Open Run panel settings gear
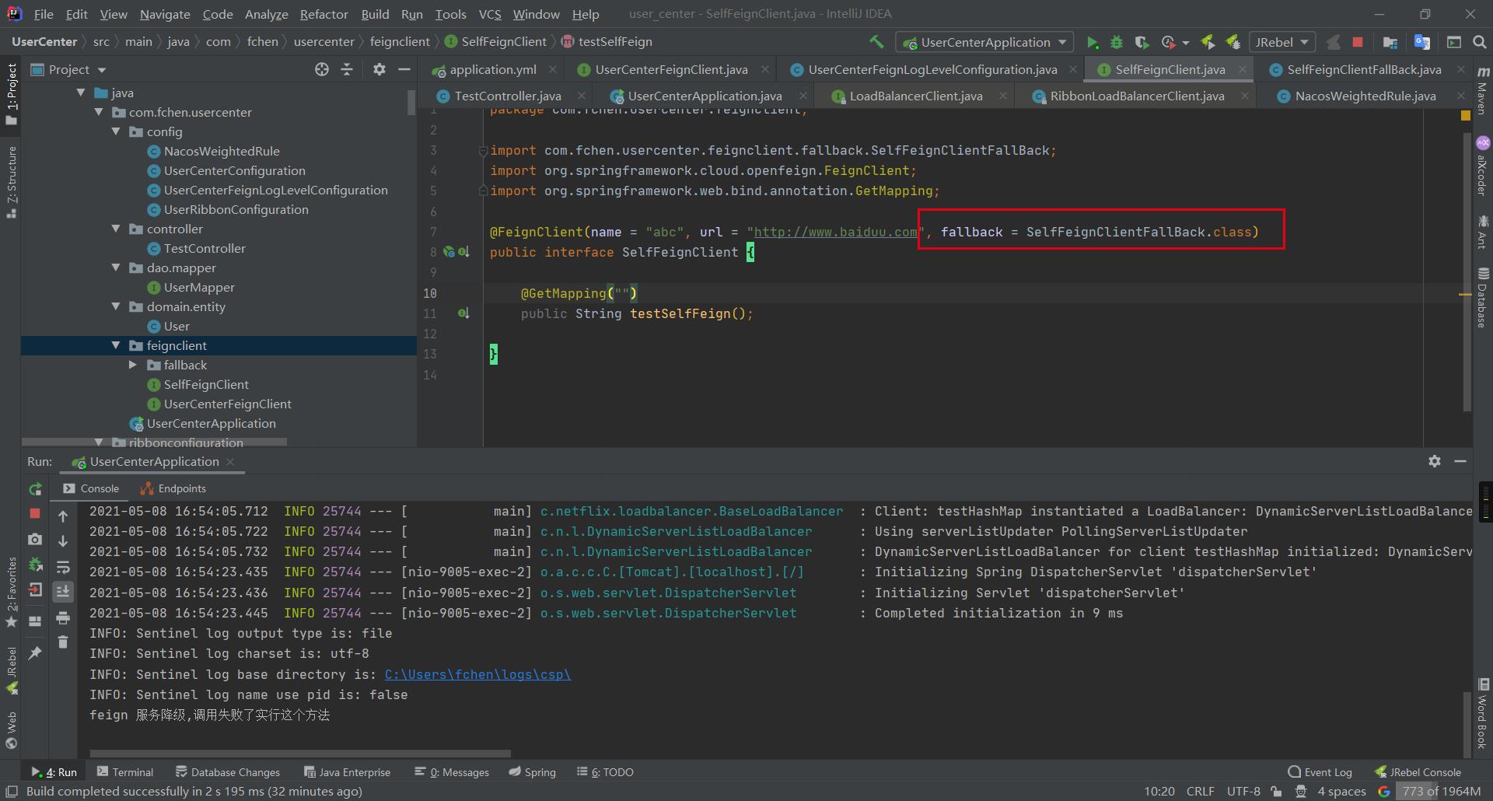Image resolution: width=1493 pixels, height=801 pixels. (1435, 461)
